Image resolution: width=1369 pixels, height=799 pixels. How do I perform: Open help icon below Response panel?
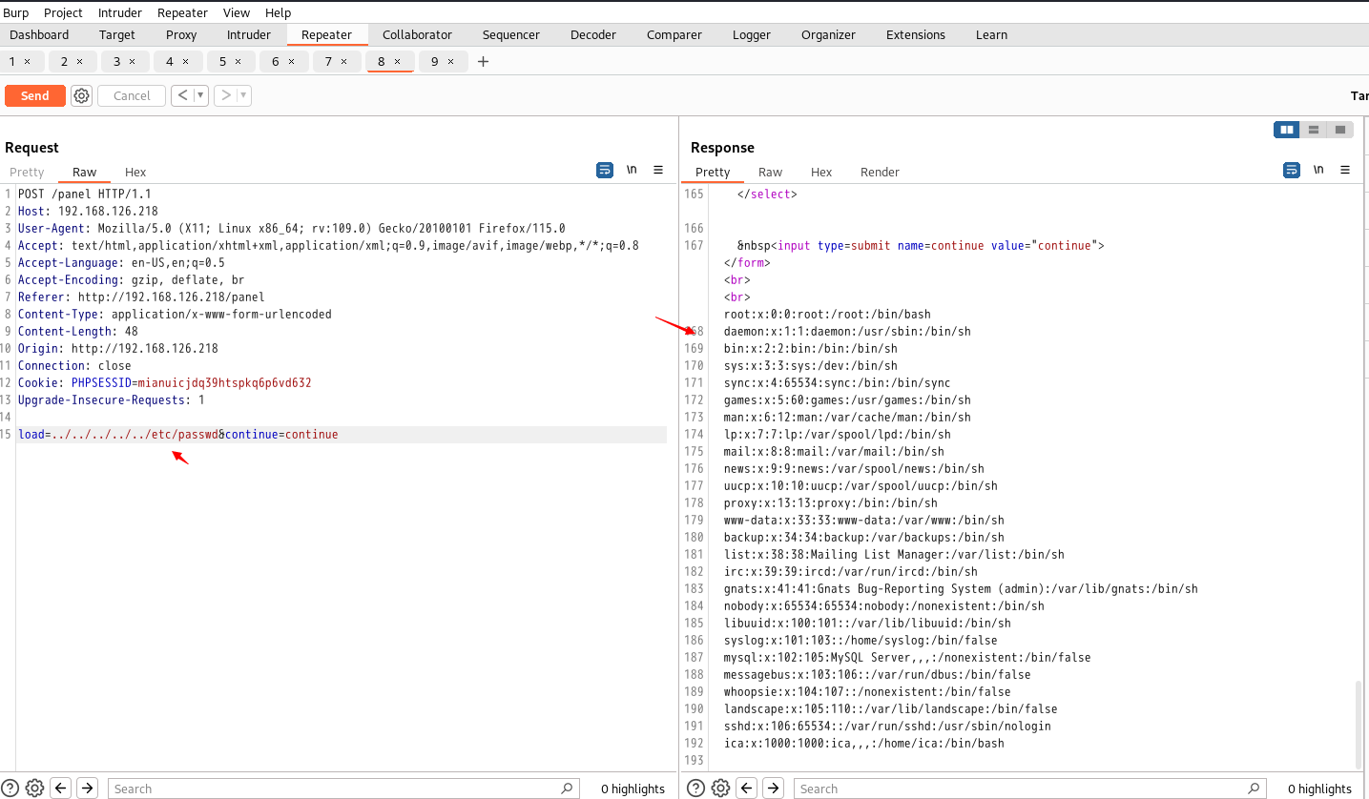pos(696,788)
